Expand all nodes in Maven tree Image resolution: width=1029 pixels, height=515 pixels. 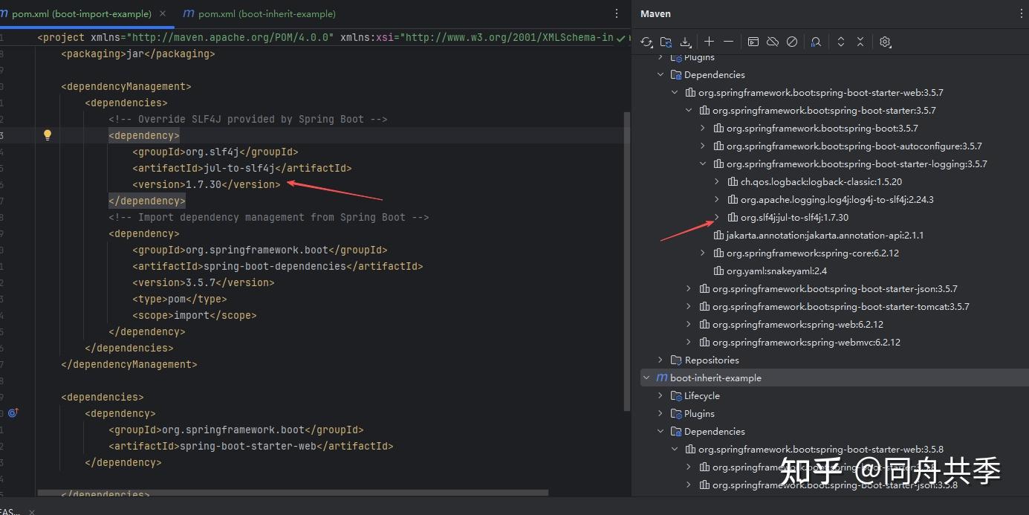coord(840,42)
